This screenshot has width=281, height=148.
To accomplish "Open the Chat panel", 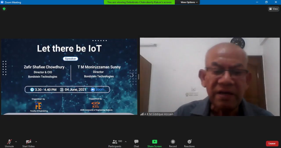I will (x=136, y=142).
